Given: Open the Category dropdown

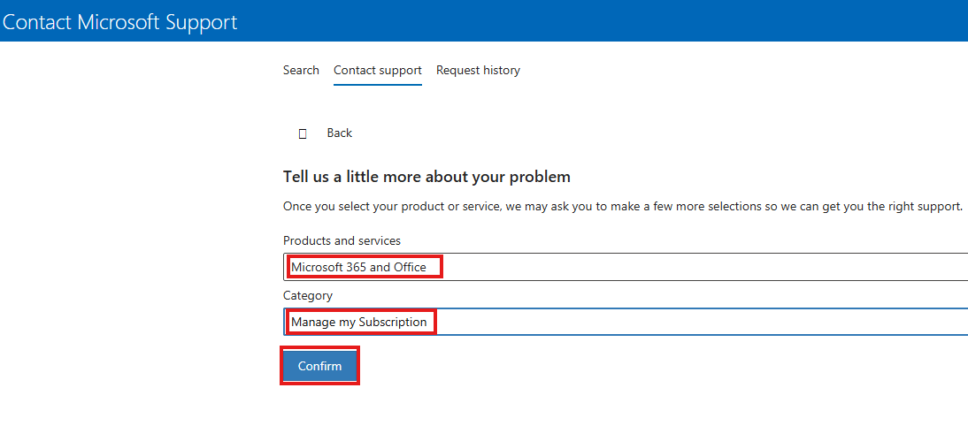Looking at the screenshot, I should click(626, 322).
